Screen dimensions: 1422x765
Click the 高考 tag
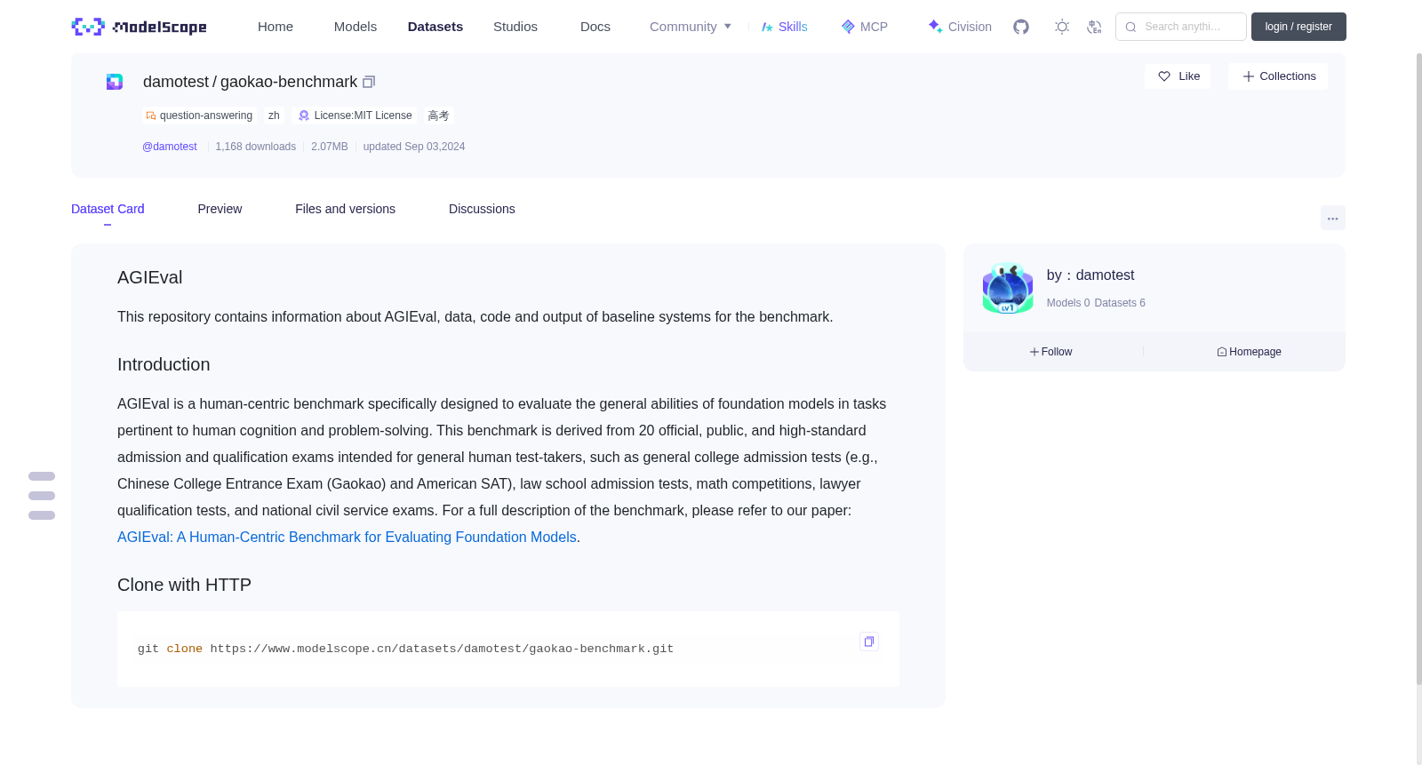click(x=438, y=116)
